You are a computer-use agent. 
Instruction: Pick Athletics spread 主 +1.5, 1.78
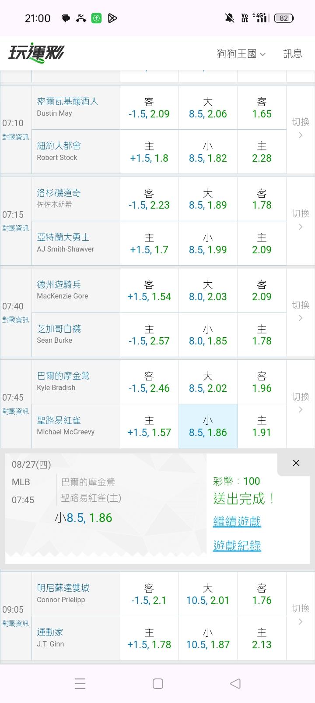click(149, 638)
